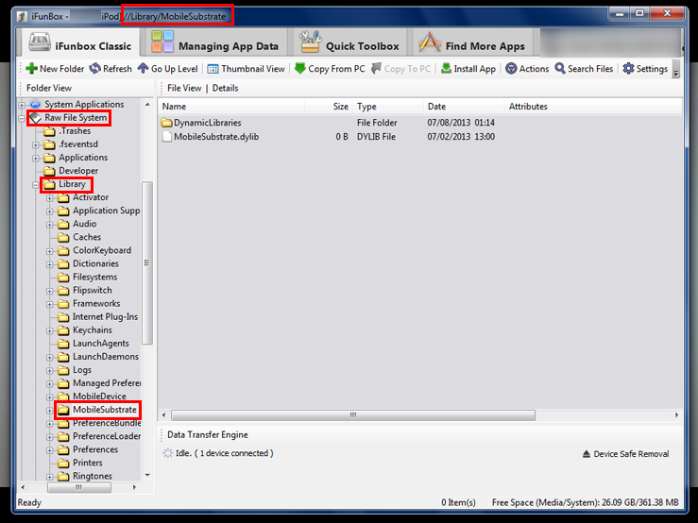698x523 pixels.
Task: Click the "07/08/2013 01:14" date cell
Action: pos(461,123)
